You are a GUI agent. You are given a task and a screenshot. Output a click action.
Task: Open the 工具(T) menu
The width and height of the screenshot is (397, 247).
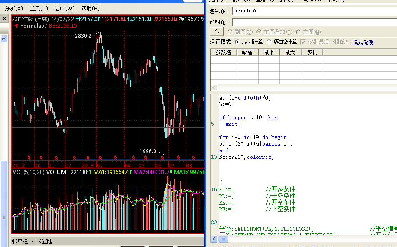(x=39, y=9)
